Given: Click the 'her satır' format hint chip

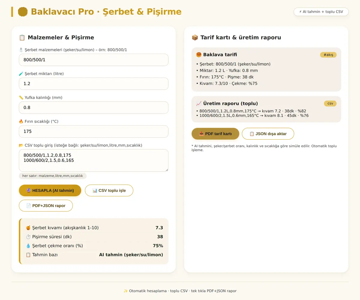Looking at the screenshot, I should click(x=53, y=176).
